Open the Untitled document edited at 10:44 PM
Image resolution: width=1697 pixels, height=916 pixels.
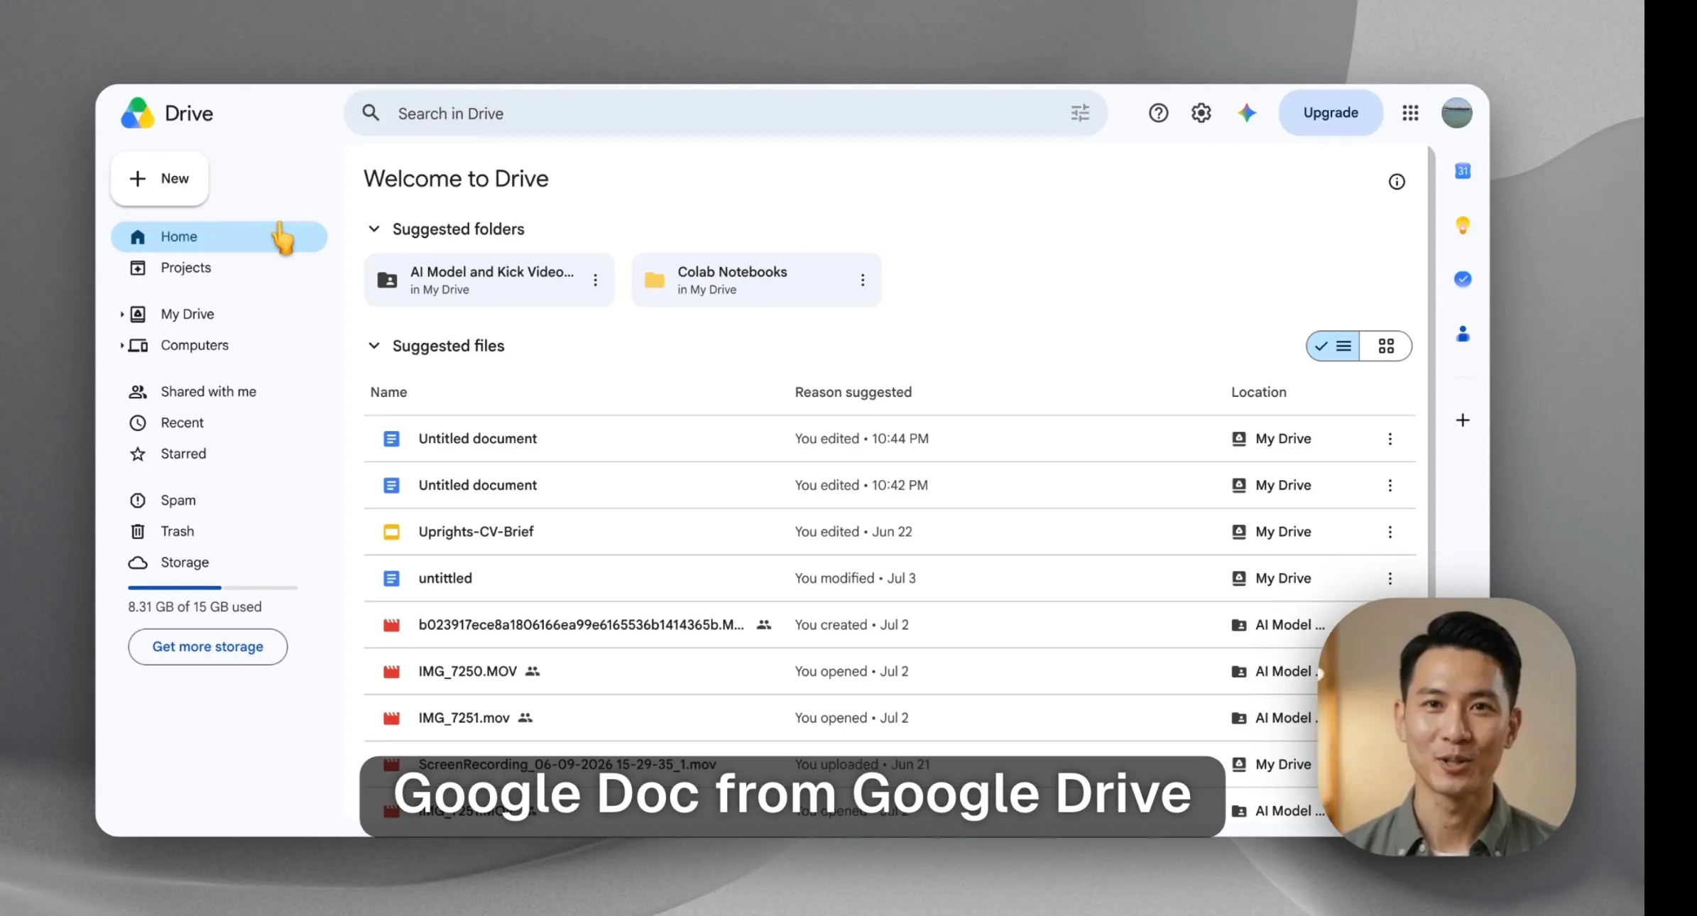point(477,439)
